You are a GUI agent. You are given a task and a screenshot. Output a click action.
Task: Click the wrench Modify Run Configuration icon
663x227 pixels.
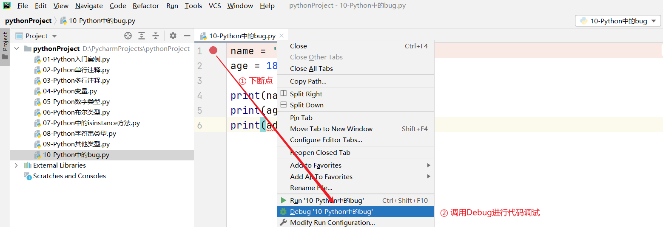coord(283,222)
